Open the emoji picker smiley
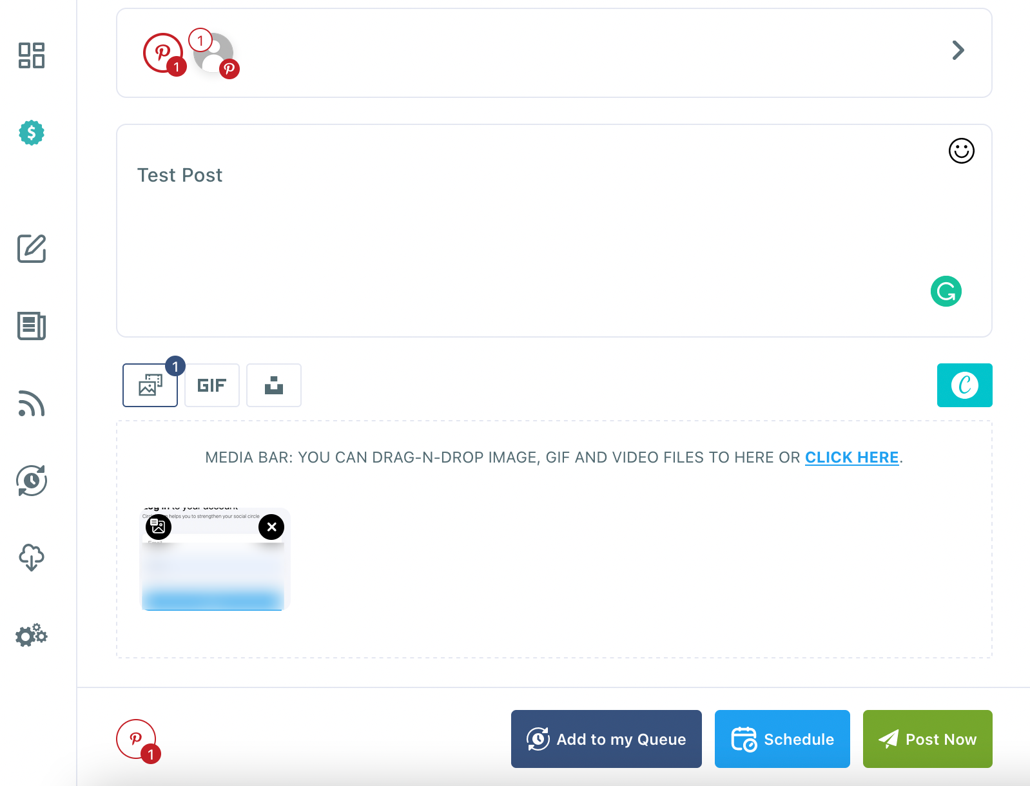 961,151
